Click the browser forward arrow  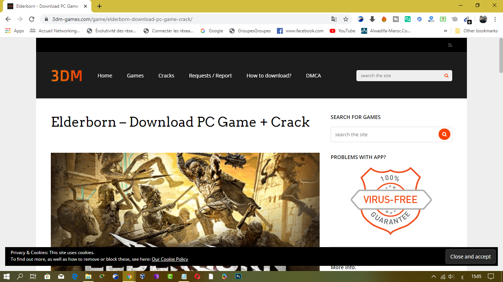coord(20,19)
